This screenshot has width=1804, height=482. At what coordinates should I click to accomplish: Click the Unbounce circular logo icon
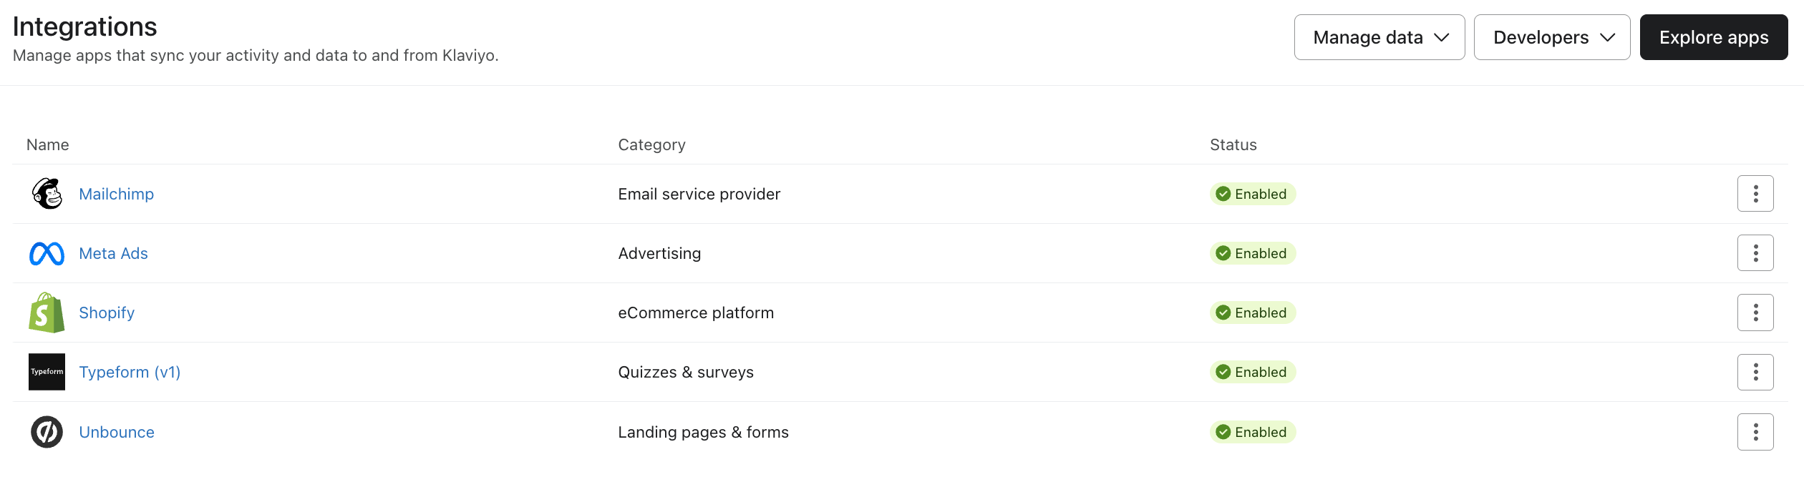click(x=47, y=432)
